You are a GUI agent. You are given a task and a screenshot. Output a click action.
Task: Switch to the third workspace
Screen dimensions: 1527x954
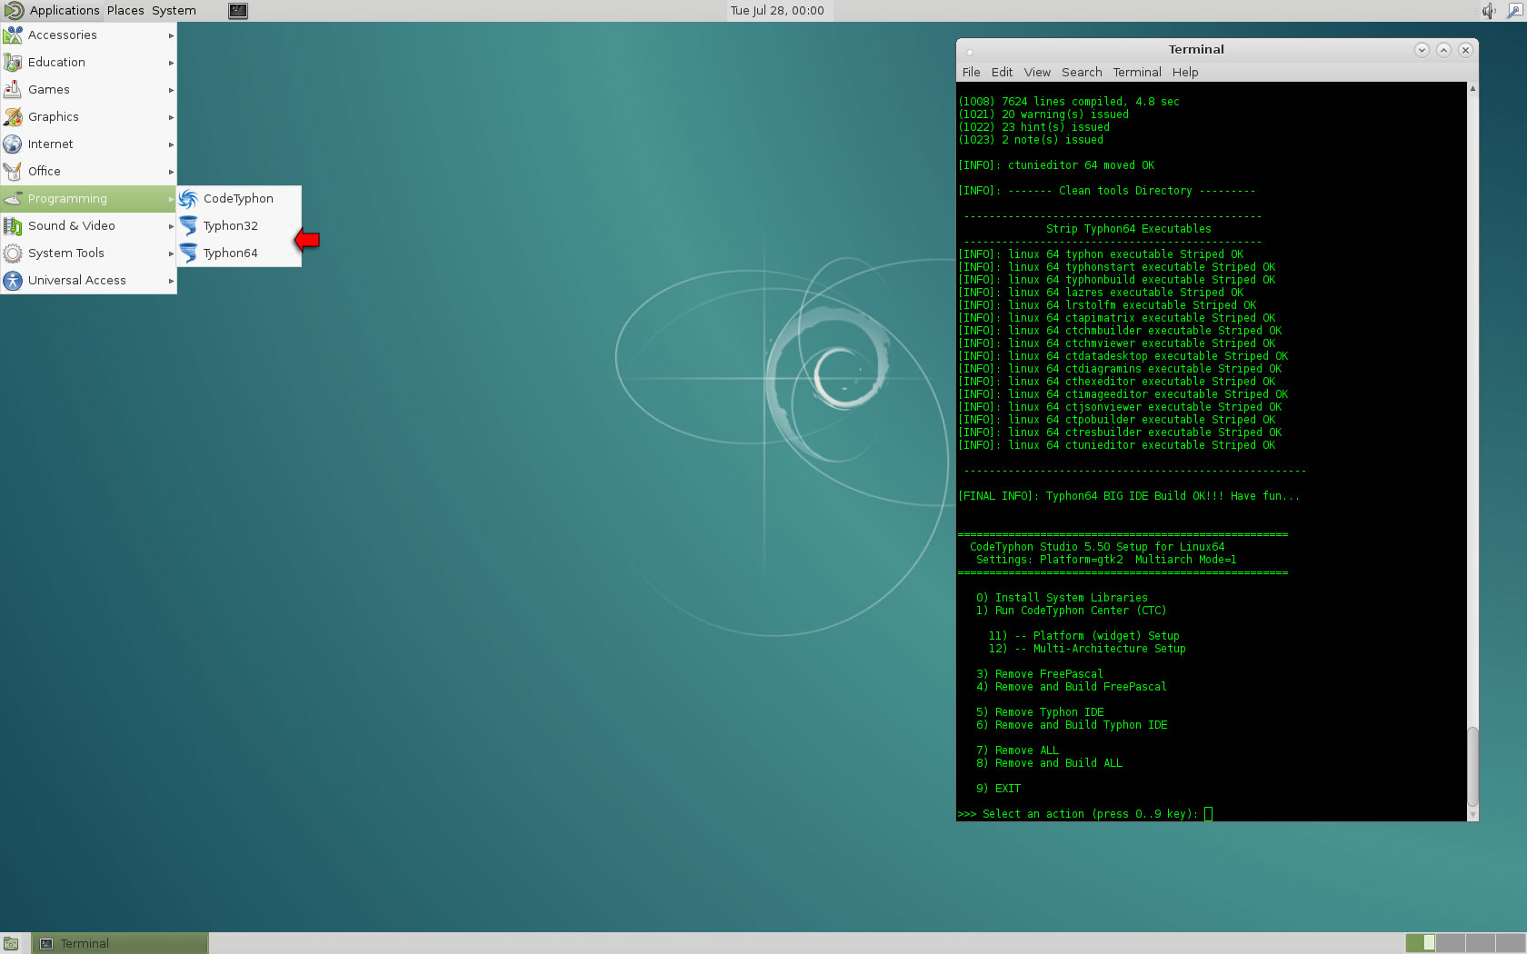pyautogui.click(x=1481, y=943)
